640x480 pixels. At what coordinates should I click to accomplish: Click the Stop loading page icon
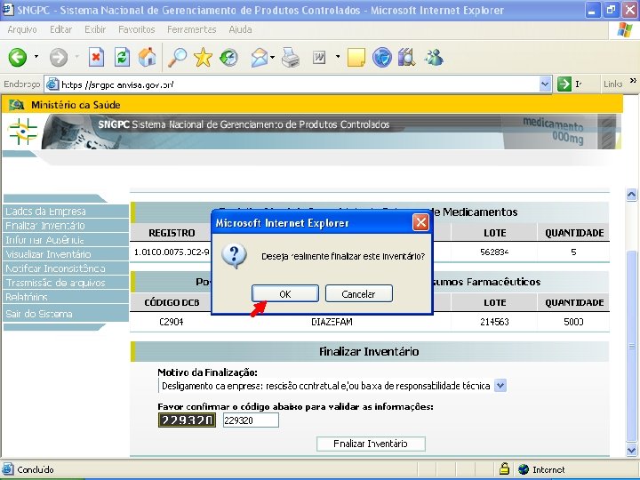(96, 57)
